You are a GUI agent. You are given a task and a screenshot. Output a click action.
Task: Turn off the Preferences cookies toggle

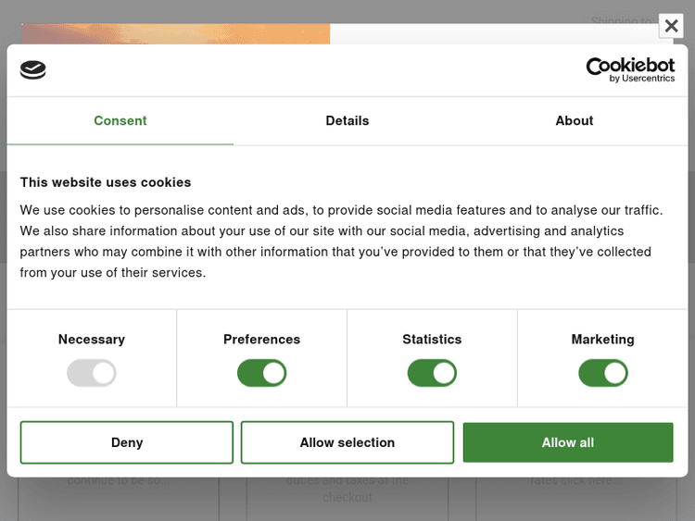262,373
